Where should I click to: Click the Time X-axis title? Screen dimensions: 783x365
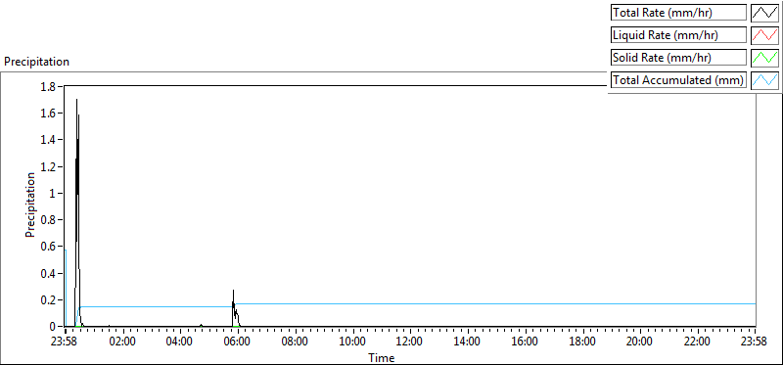pos(382,357)
